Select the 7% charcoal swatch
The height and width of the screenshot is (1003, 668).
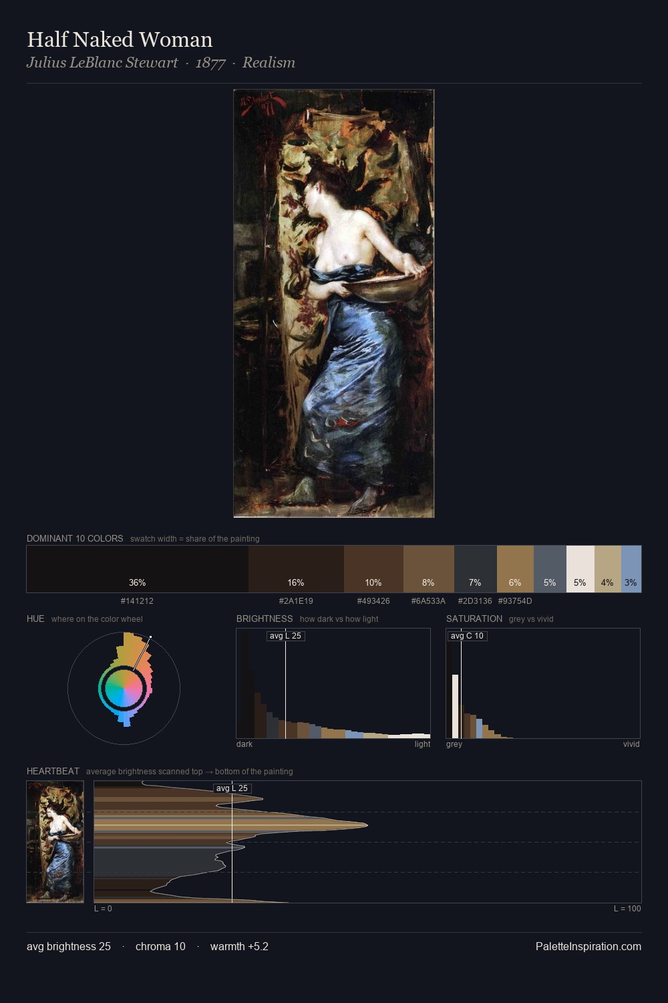pos(476,569)
